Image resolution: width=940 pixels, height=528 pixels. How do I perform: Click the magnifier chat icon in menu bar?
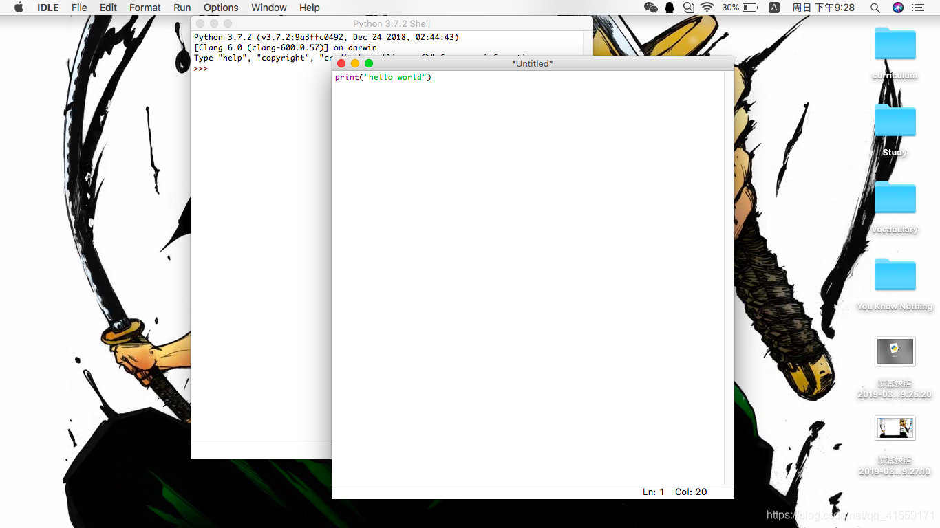689,8
